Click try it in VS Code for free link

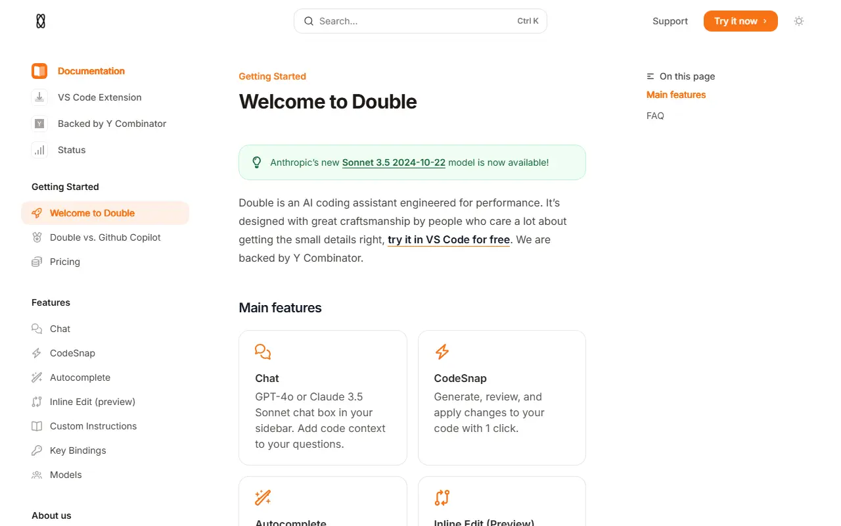click(x=449, y=240)
